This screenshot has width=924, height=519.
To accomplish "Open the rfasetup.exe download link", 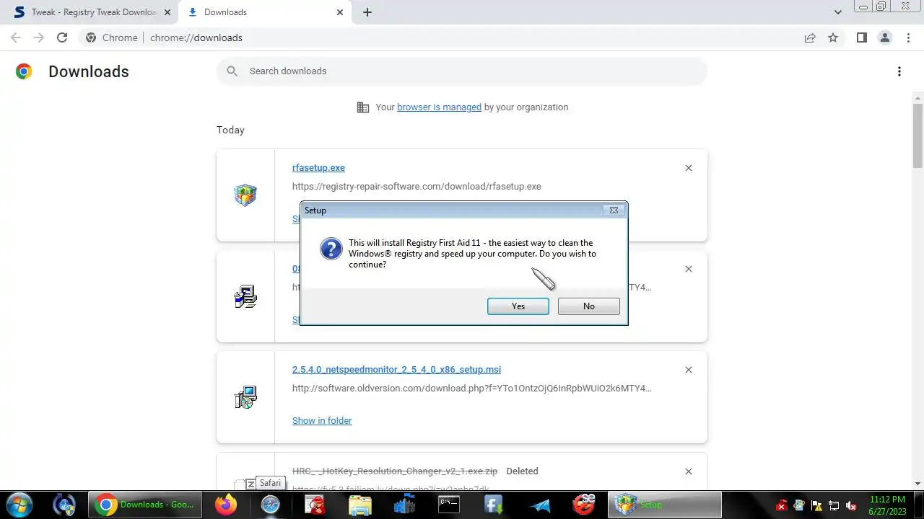I will click(318, 167).
